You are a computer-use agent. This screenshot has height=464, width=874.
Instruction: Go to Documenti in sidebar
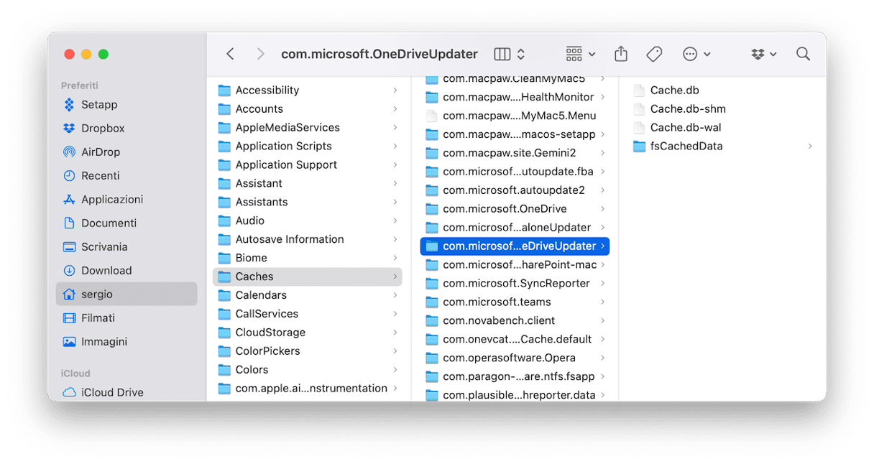coord(109,223)
